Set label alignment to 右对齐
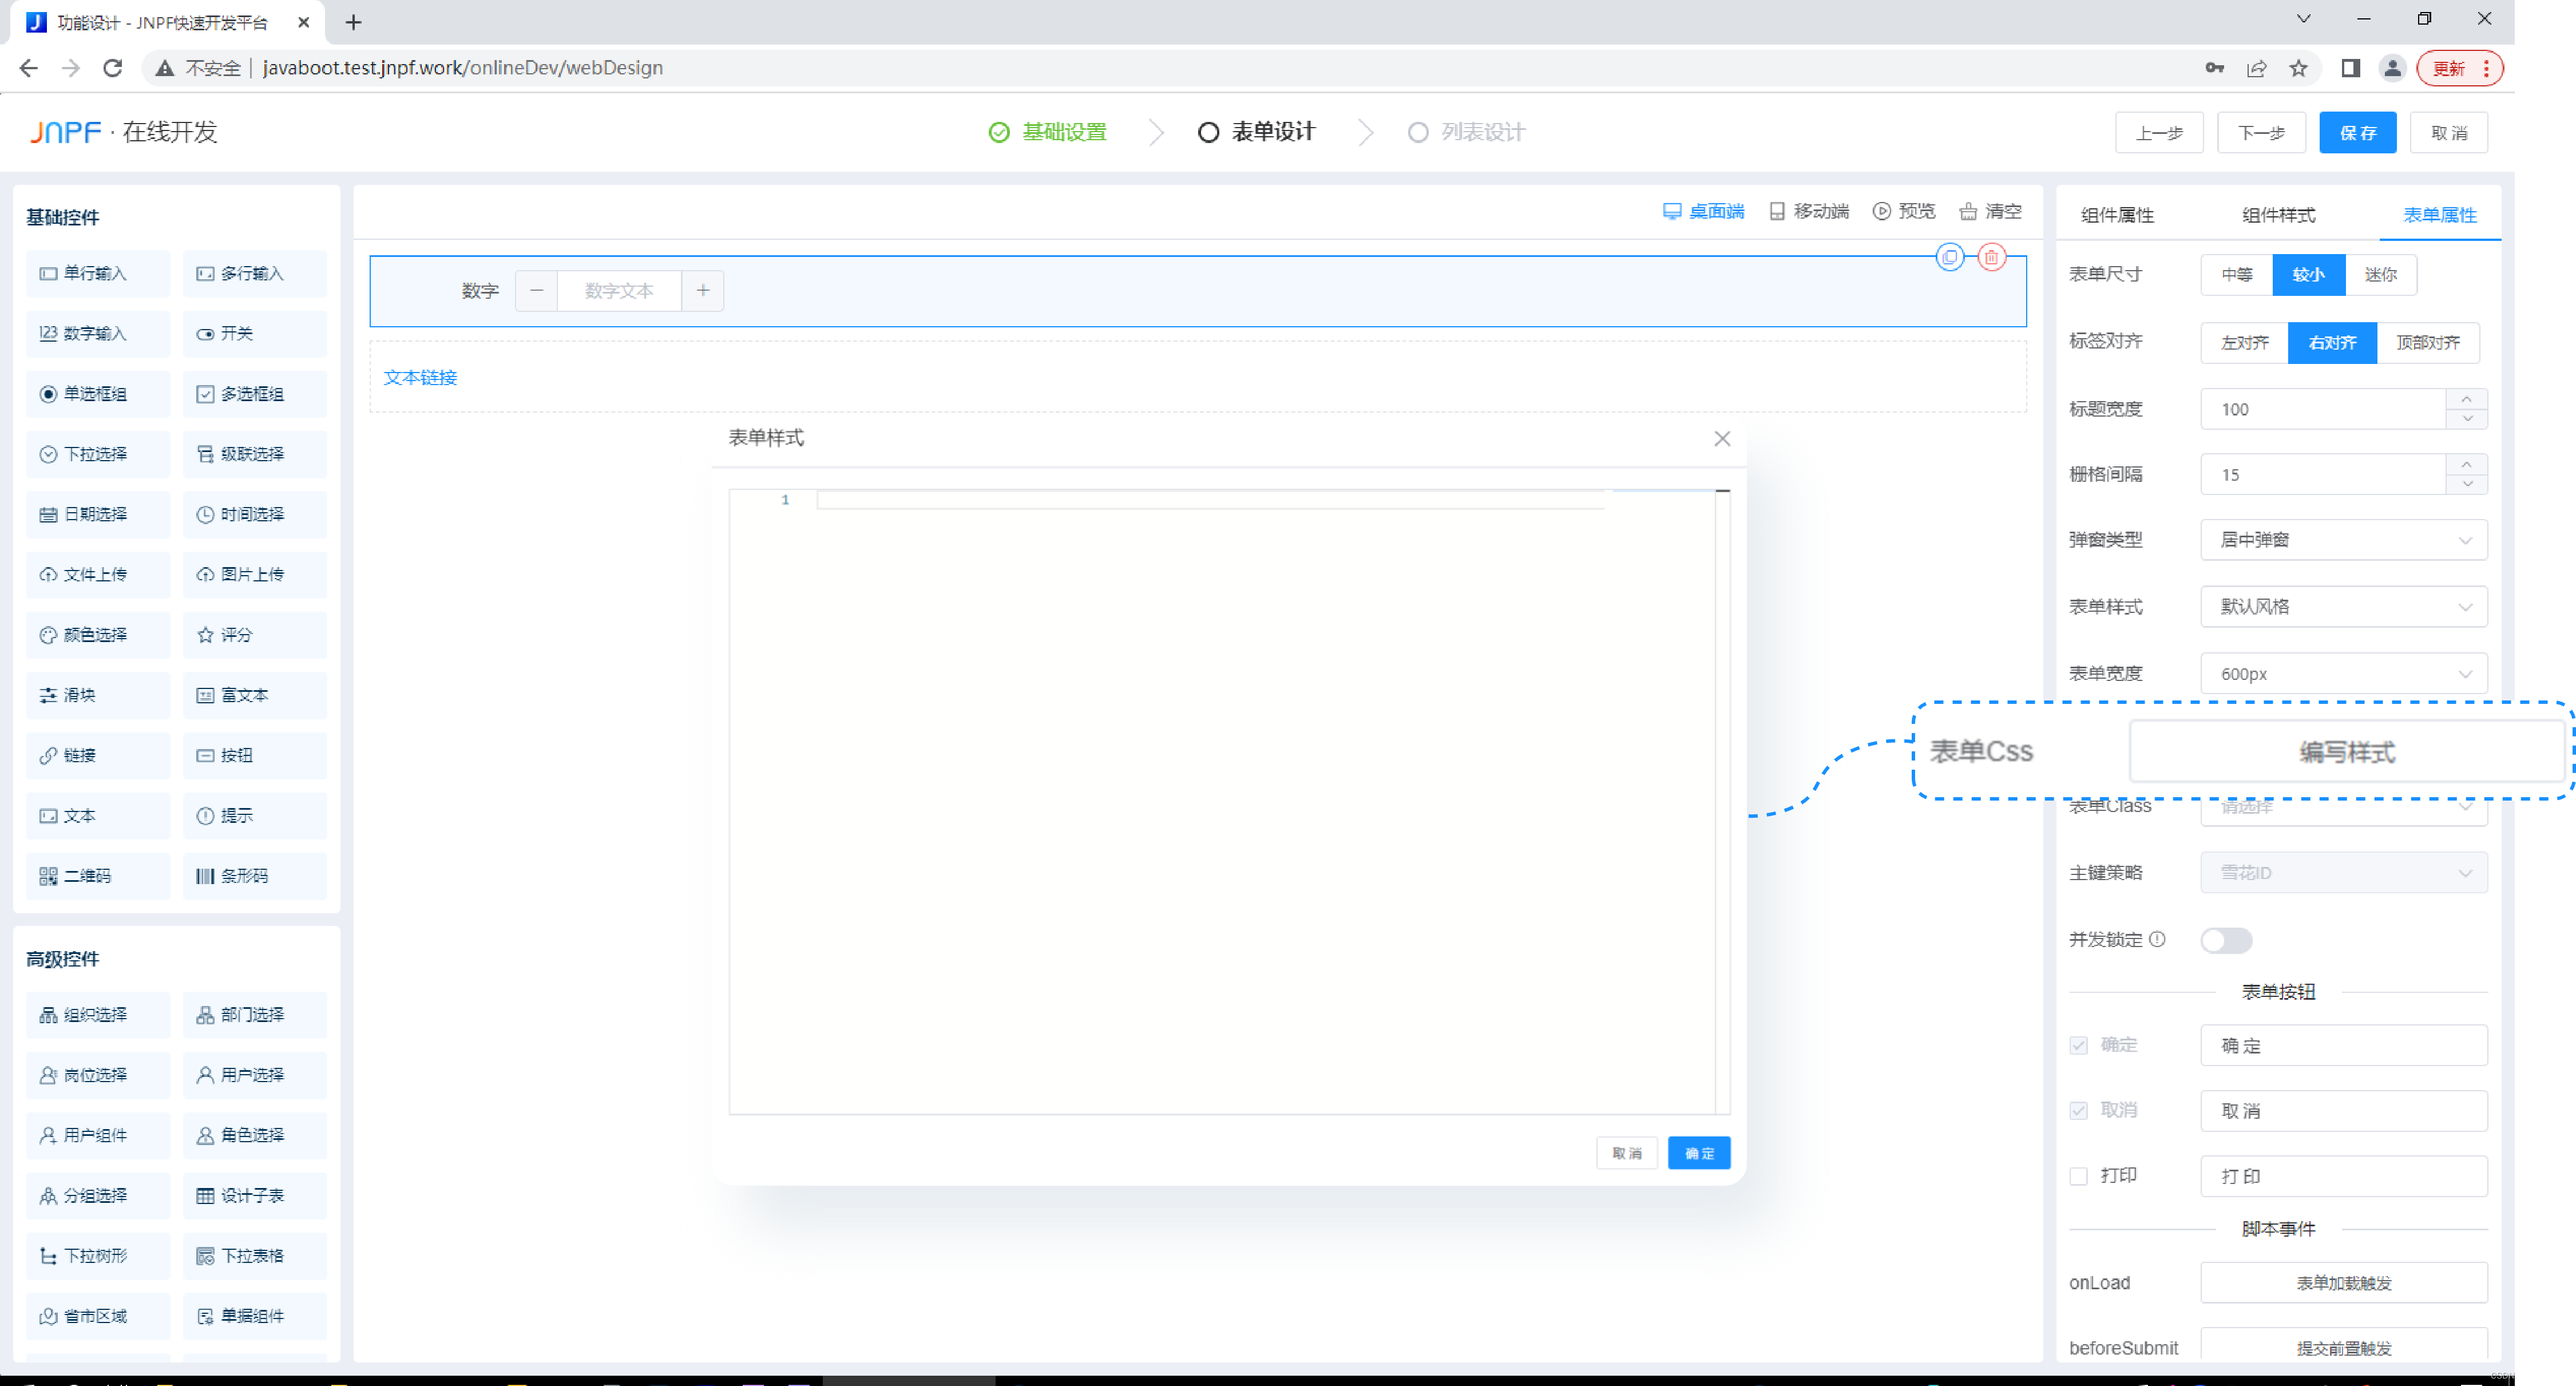 2333,343
